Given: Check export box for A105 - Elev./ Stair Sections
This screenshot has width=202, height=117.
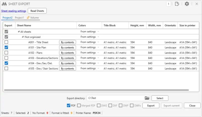Looking at the screenshot, I should [x=6, y=68].
